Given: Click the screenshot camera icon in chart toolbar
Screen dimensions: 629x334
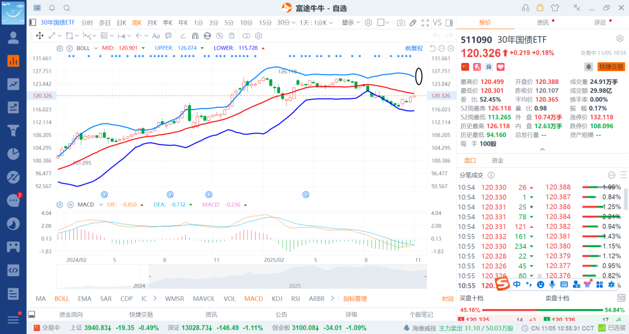Looking at the screenshot, I should coord(401,23).
